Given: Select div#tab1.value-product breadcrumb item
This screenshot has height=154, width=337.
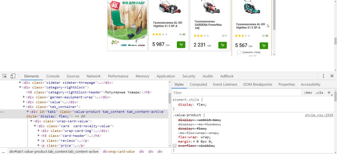Looking at the screenshot, I should [x=54, y=151].
